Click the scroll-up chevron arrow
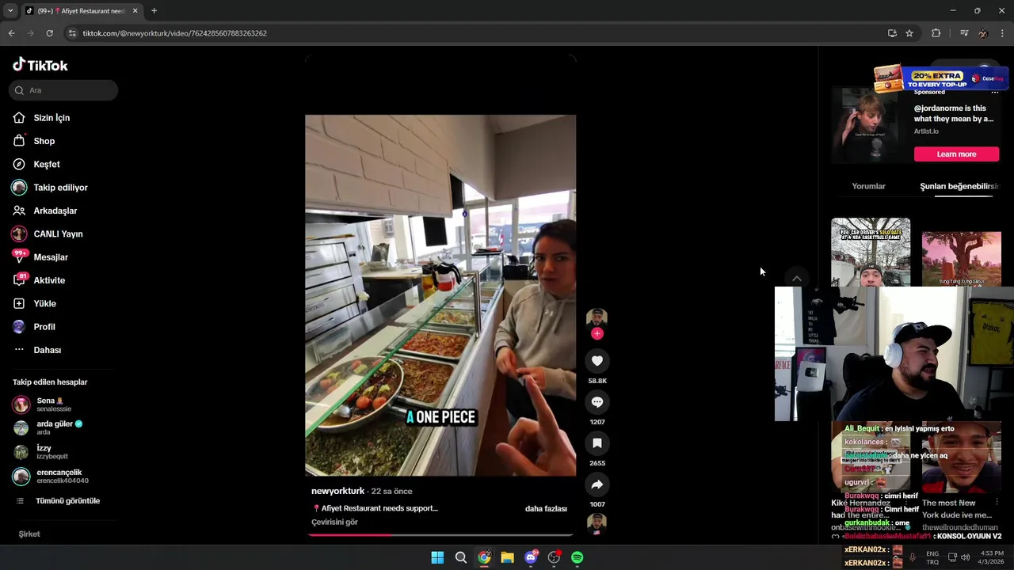This screenshot has height=570, width=1014. tap(797, 279)
